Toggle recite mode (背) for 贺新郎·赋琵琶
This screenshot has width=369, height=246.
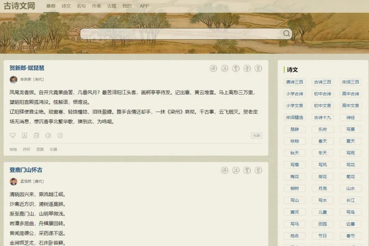tap(258, 68)
